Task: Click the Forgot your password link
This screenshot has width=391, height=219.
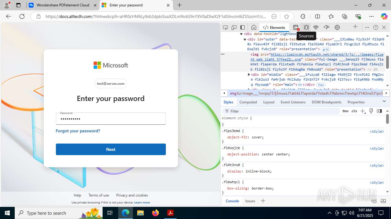Action: coord(78,131)
